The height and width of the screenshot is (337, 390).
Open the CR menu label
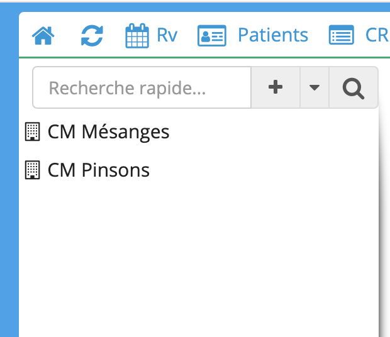click(377, 35)
